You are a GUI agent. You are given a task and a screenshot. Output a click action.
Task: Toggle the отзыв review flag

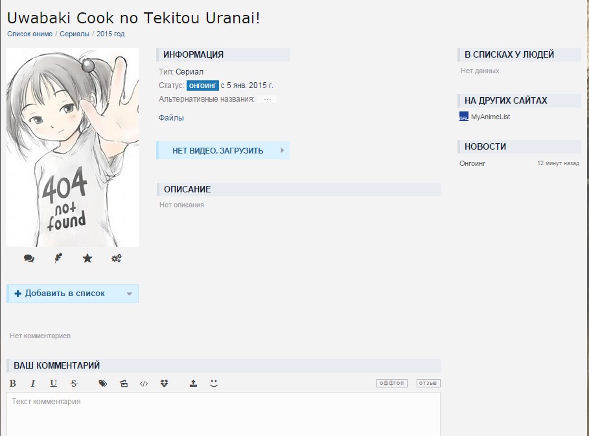pos(428,383)
